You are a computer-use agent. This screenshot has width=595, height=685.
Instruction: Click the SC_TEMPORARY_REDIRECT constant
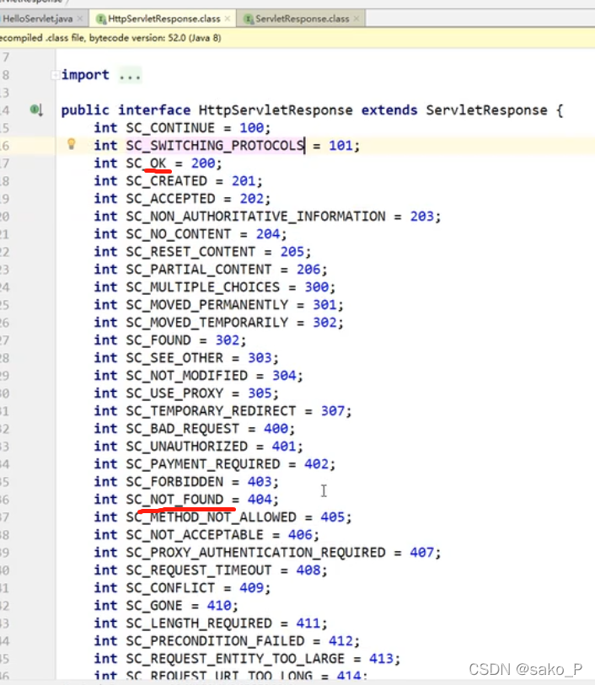[x=211, y=411]
